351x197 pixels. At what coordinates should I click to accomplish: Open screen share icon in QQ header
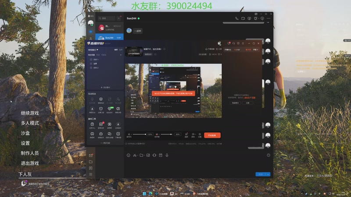pyautogui.click(x=249, y=18)
